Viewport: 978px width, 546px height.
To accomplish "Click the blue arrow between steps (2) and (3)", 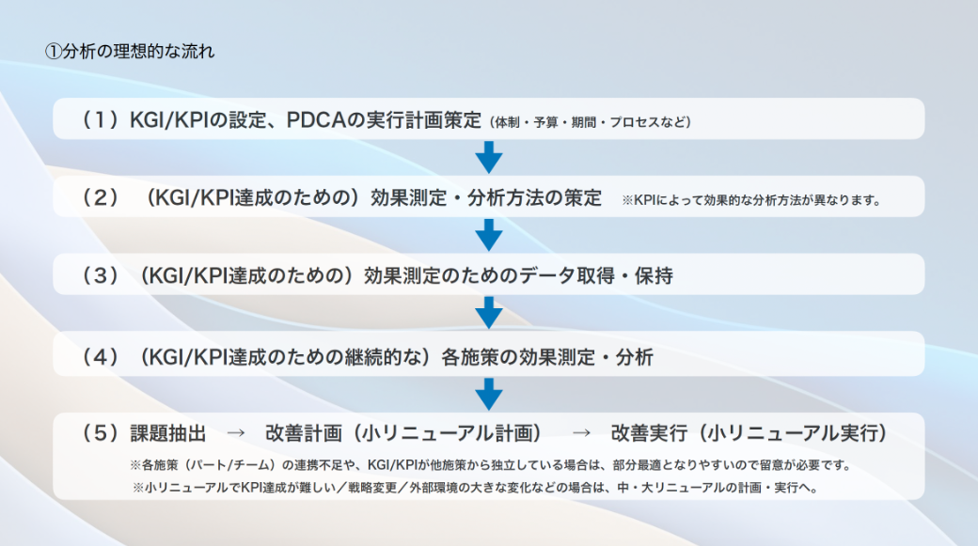I will 489,235.
